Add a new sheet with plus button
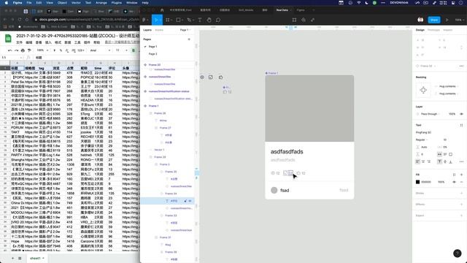Viewport: 467px width, 263px height. click(13, 258)
